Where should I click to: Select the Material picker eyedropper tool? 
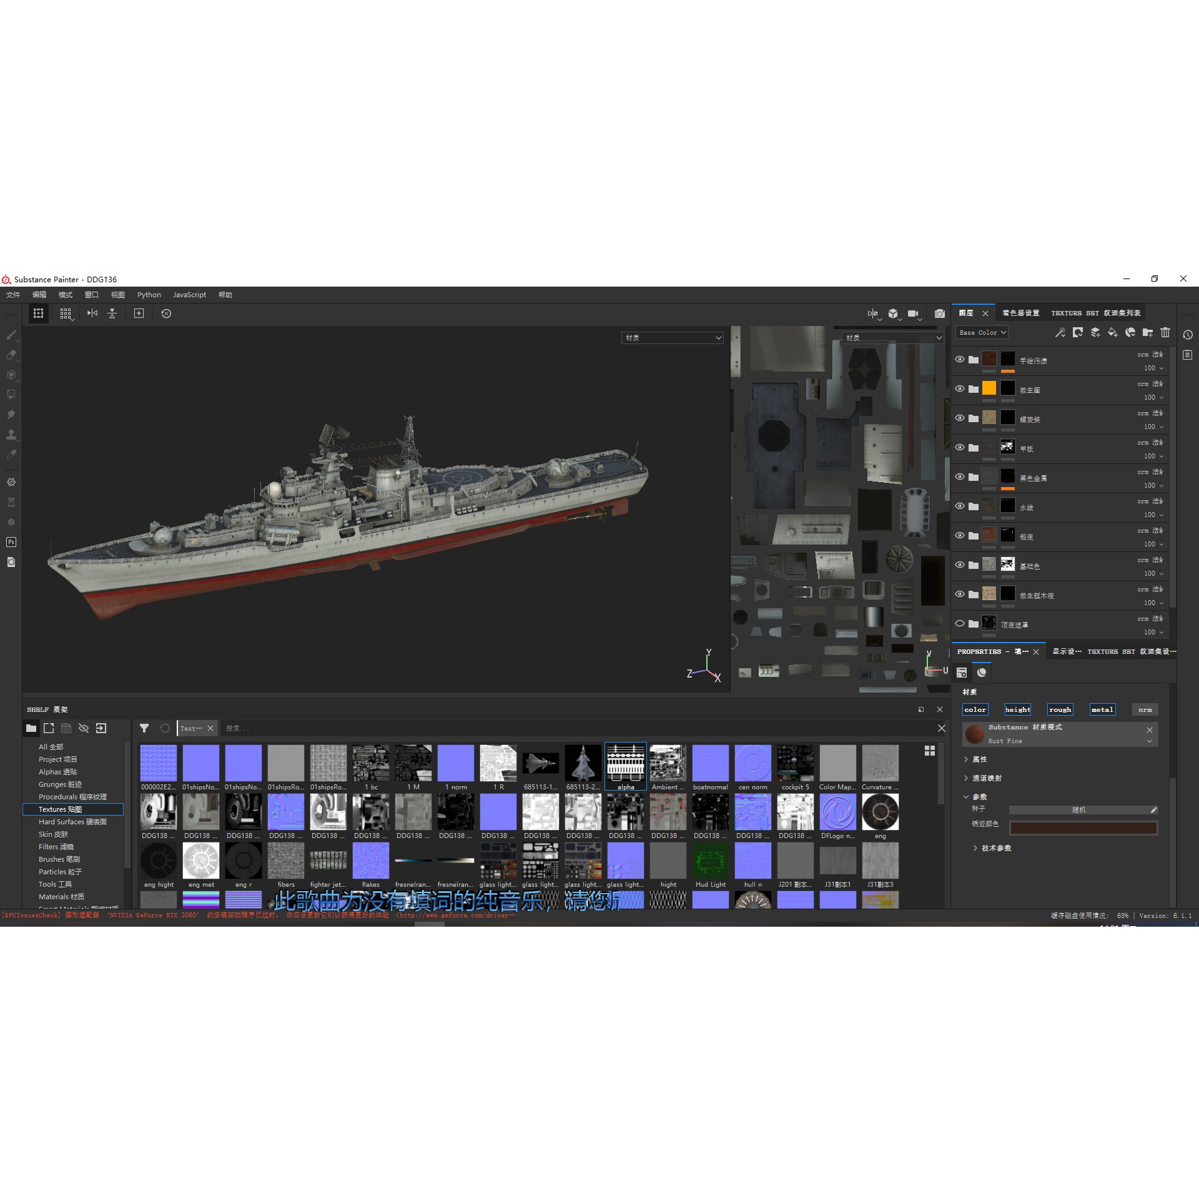pos(11,455)
